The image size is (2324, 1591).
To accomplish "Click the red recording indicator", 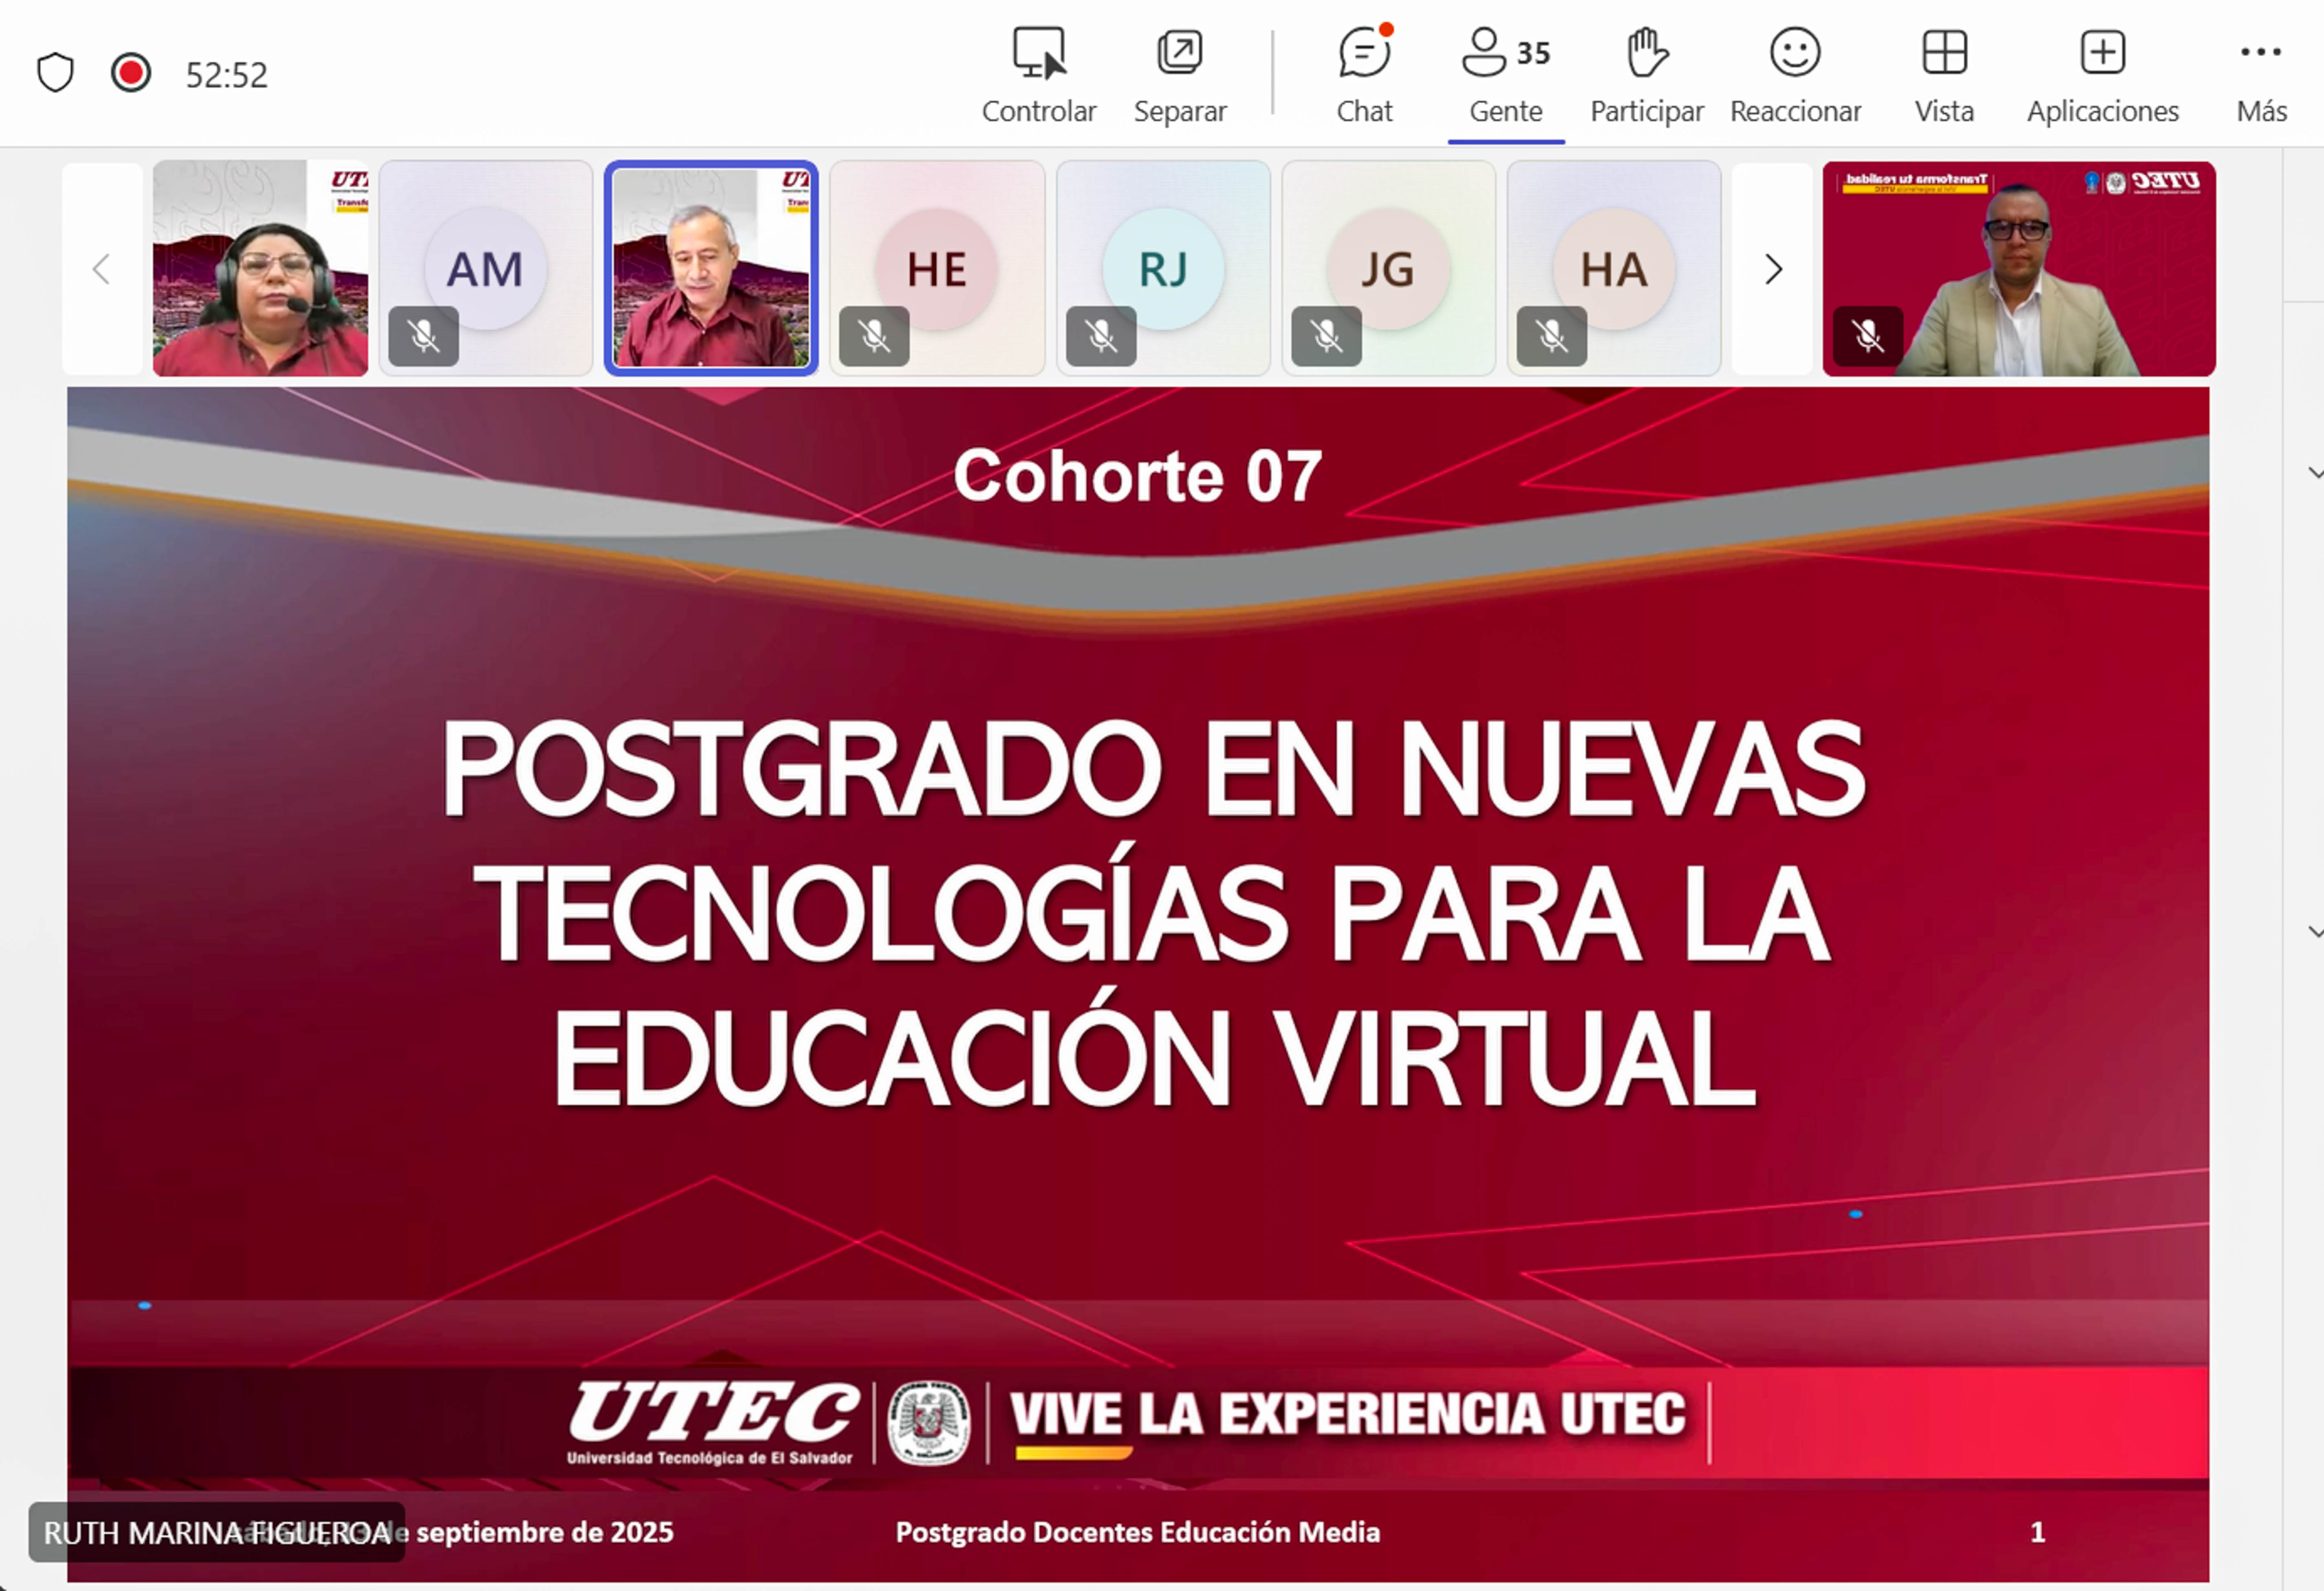I will pos(131,73).
